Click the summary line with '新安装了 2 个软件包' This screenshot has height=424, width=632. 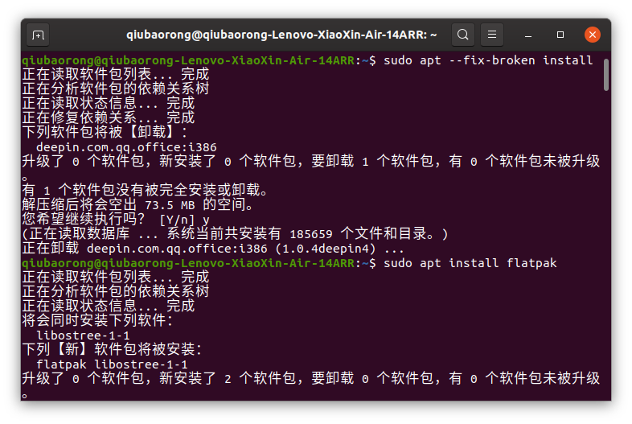click(x=310, y=378)
